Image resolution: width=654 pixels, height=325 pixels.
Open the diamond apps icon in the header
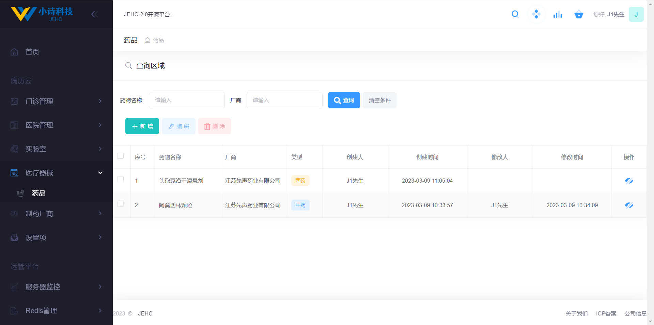click(x=536, y=14)
